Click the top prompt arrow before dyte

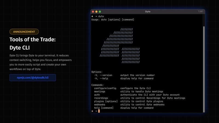pyautogui.click(x=92, y=16)
